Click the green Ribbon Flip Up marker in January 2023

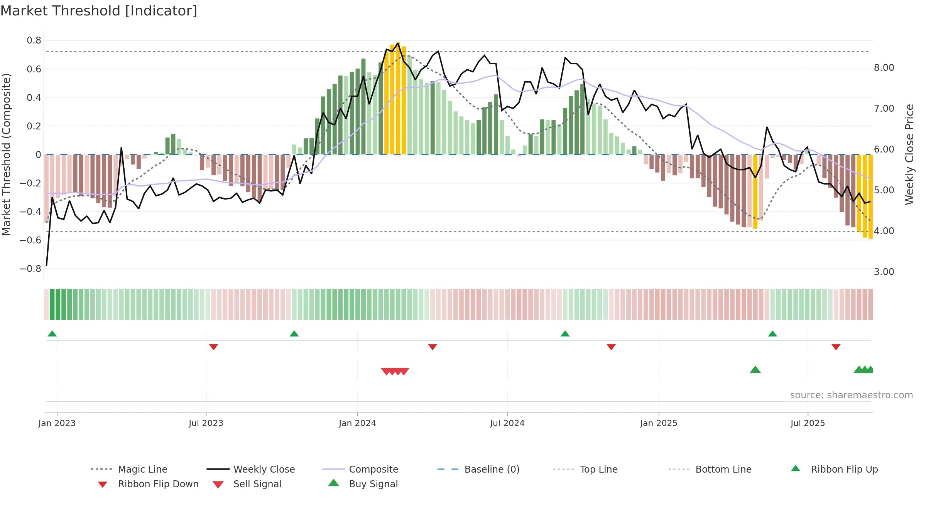tap(52, 334)
